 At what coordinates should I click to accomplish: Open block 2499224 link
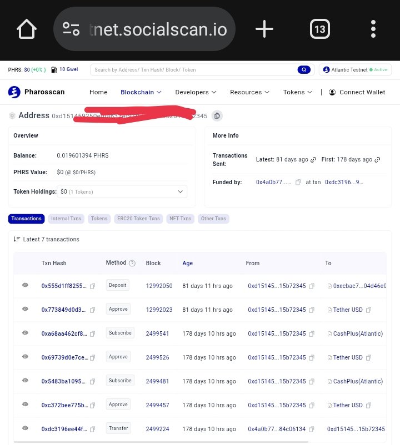coord(157,429)
